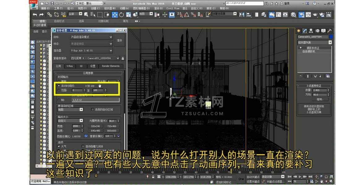Activate the Select and Rotate tool
This screenshot has height=185, width=364.
[122, 14]
